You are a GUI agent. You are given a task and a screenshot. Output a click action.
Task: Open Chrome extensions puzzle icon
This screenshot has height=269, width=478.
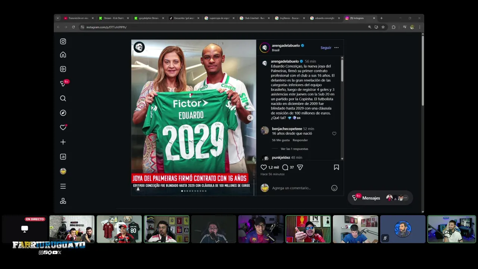click(x=394, y=27)
